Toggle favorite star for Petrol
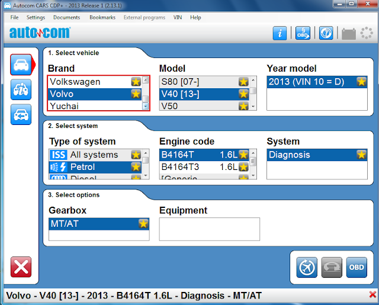Screen dimensions: 379x305 click(136, 167)
